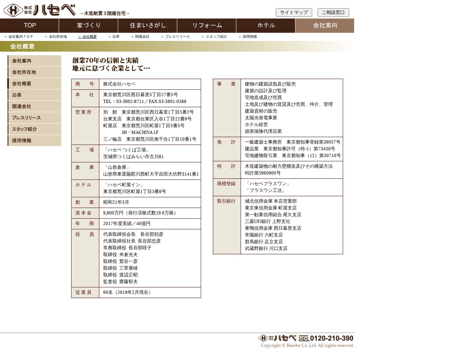
Task: Click the 東京都荒川区西日暮里5丁目27番5号 address
Action: pos(141,95)
